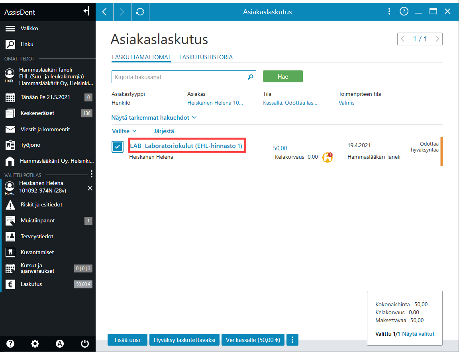The image size is (459, 352).
Task: Switch to Laskutushistoria tab
Action: (x=206, y=57)
